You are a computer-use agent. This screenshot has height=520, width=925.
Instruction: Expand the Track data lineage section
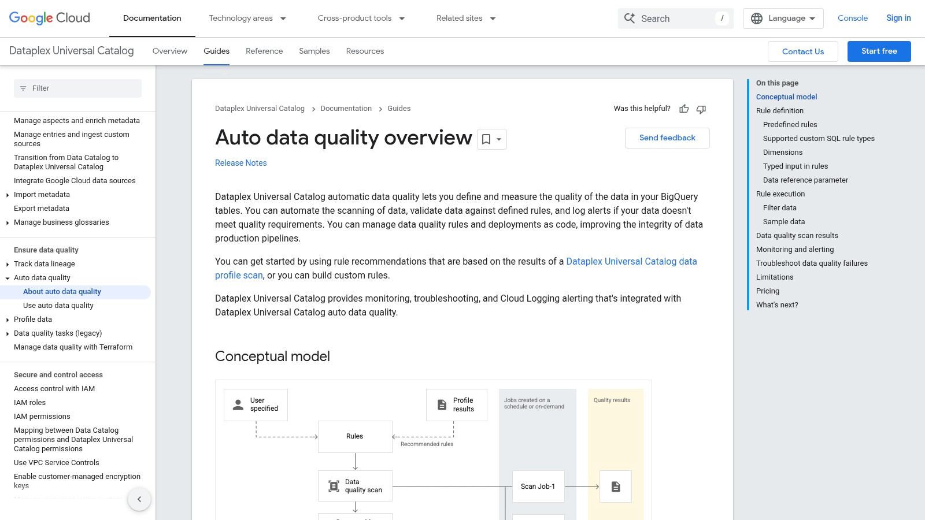(8, 264)
